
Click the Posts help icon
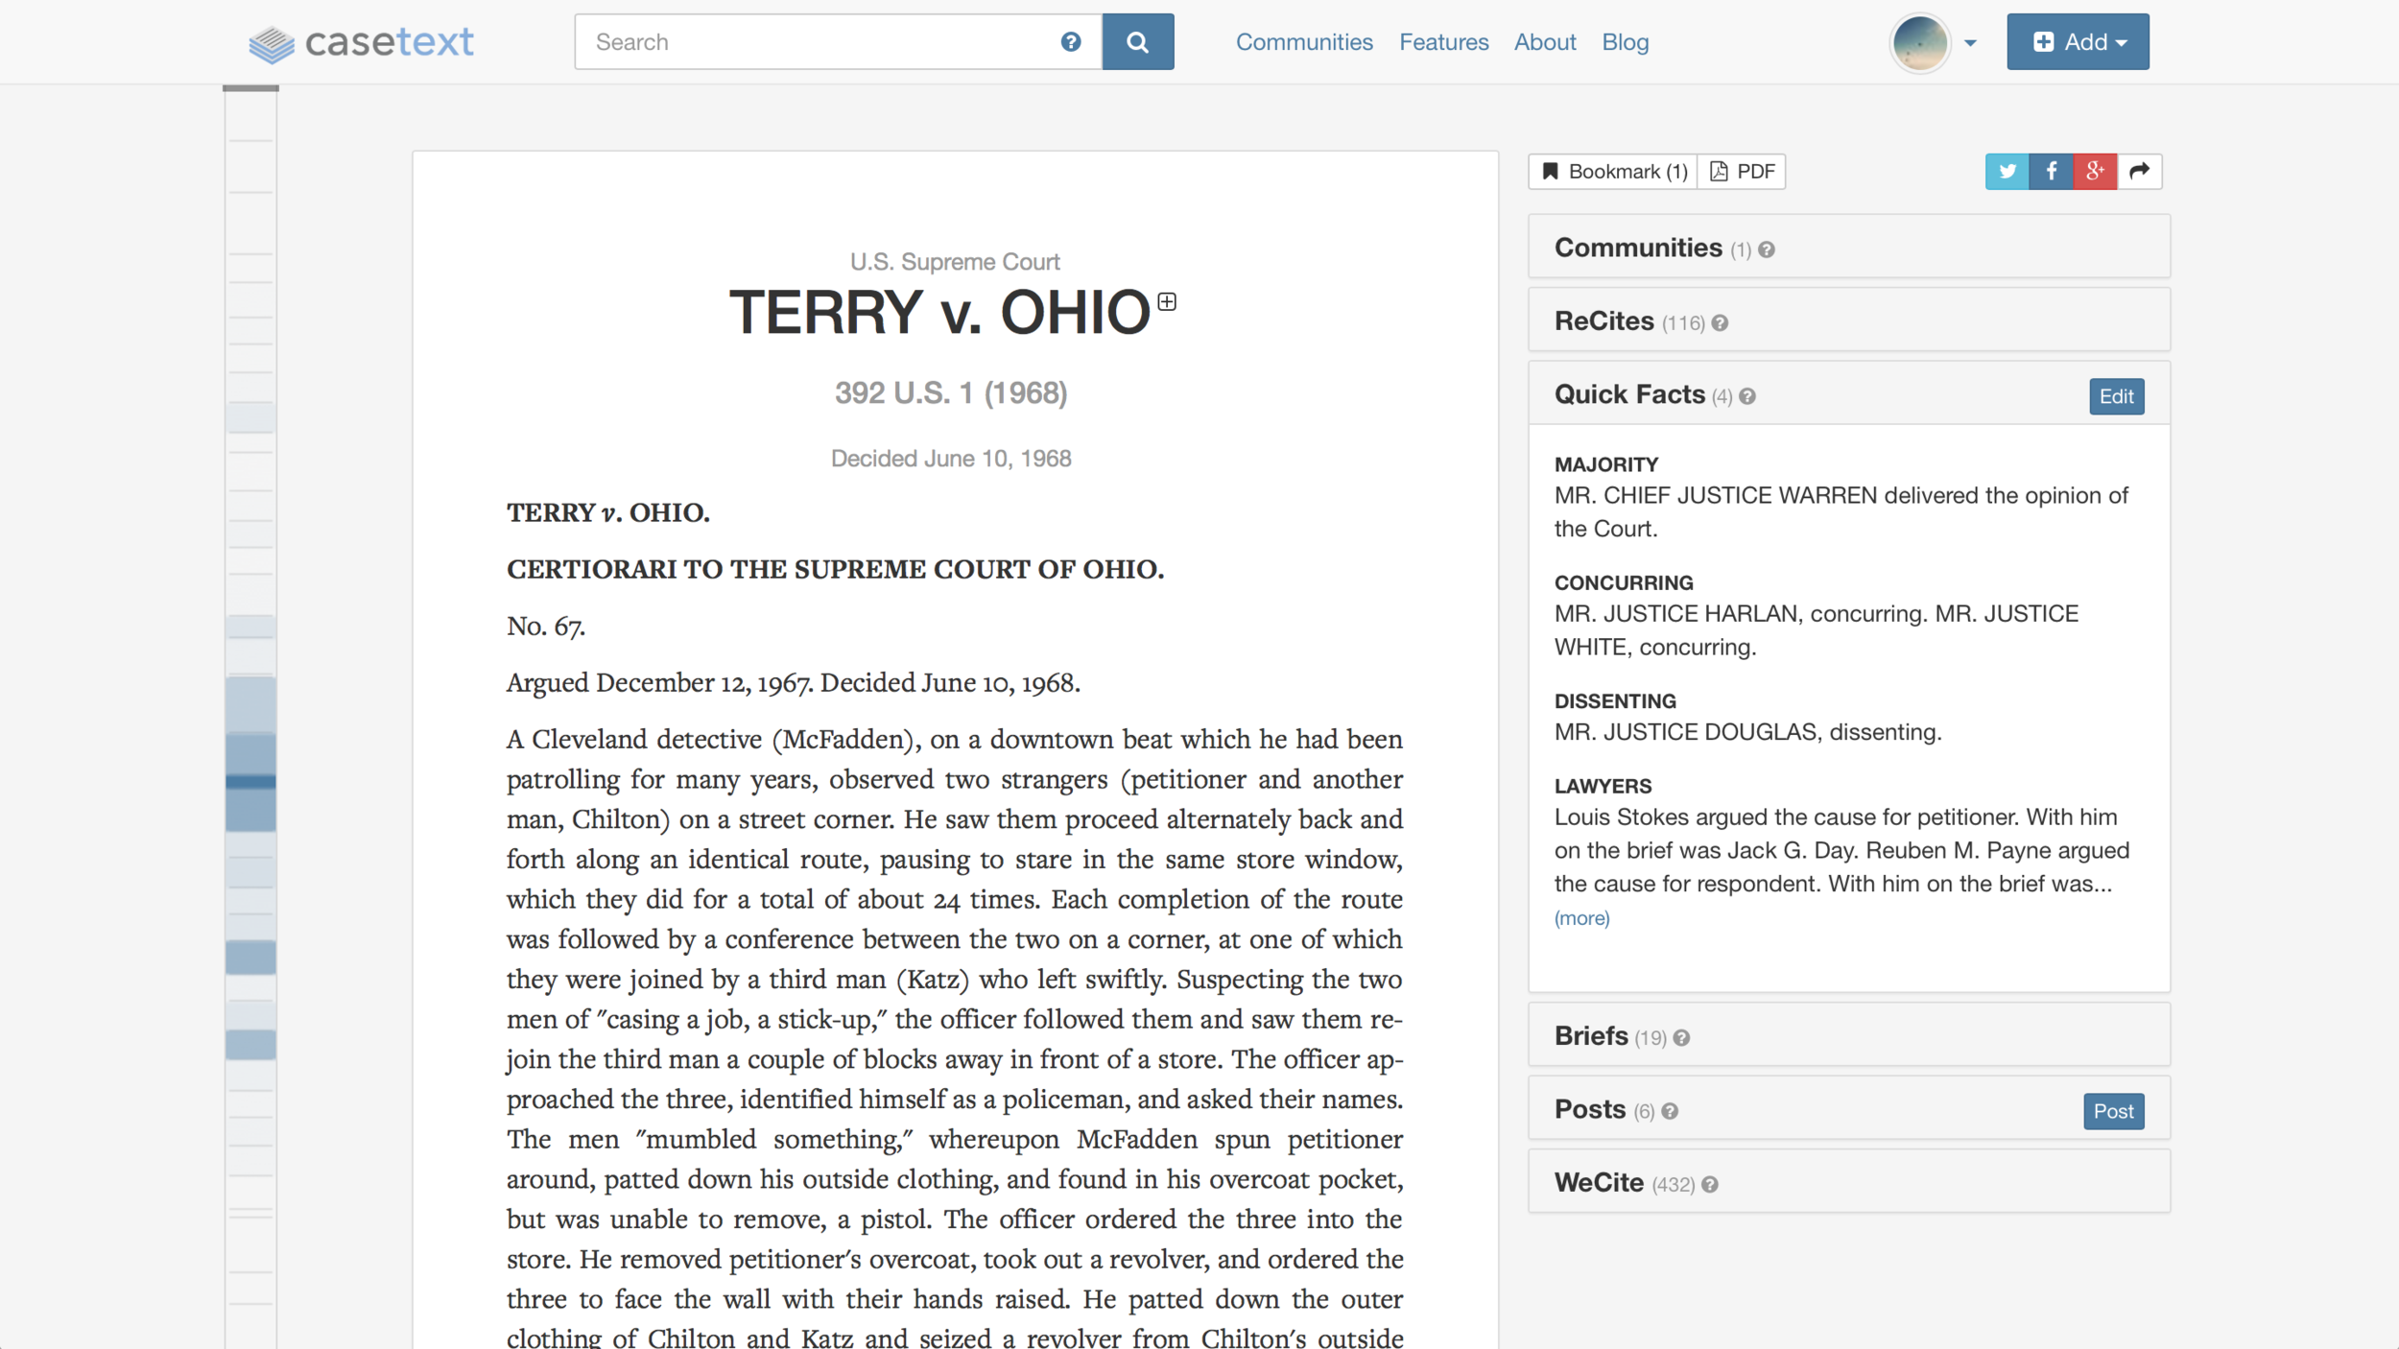pos(1670,1111)
